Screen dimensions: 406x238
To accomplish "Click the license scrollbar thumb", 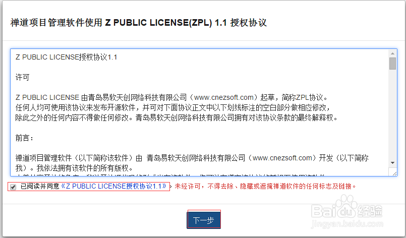I will point(392,64).
